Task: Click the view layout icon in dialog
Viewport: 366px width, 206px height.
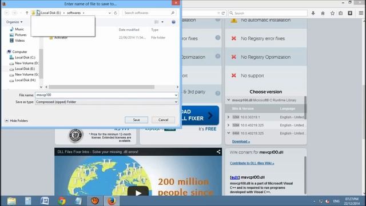Action: point(156,22)
